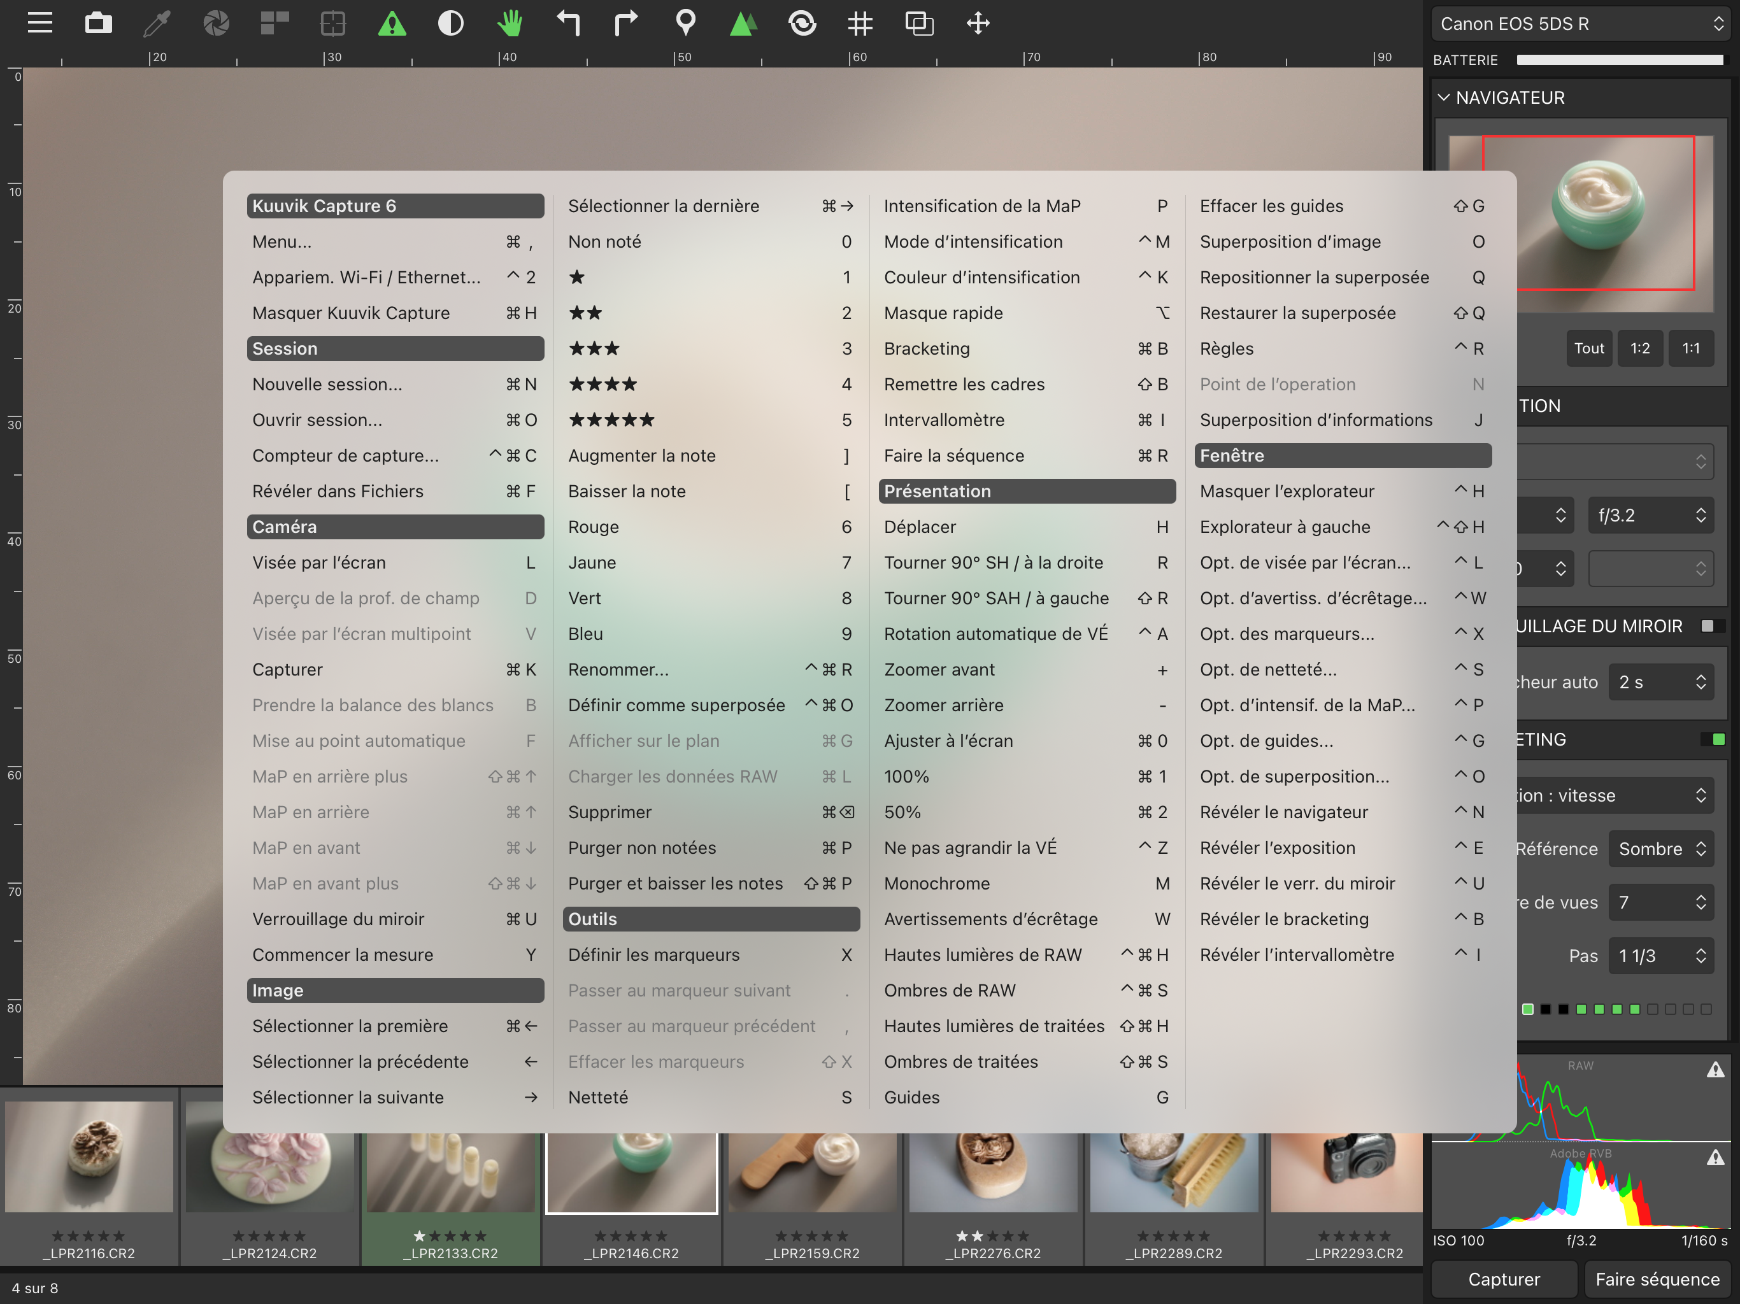Image resolution: width=1740 pixels, height=1304 pixels.
Task: Select the white balance eyedropper tool
Action: tap(157, 23)
